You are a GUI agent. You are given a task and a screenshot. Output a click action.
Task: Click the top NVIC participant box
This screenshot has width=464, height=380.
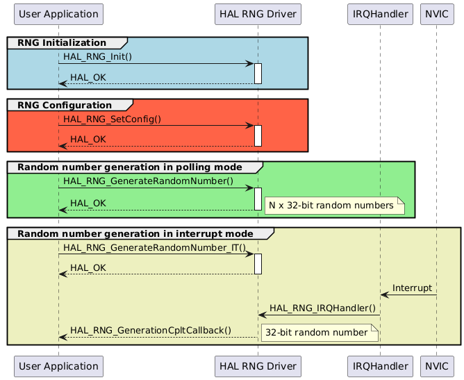coord(437,14)
